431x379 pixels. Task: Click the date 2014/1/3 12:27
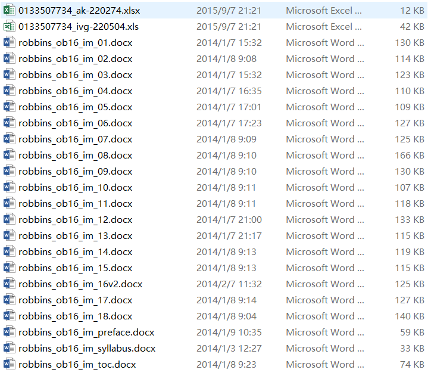pyautogui.click(x=229, y=349)
